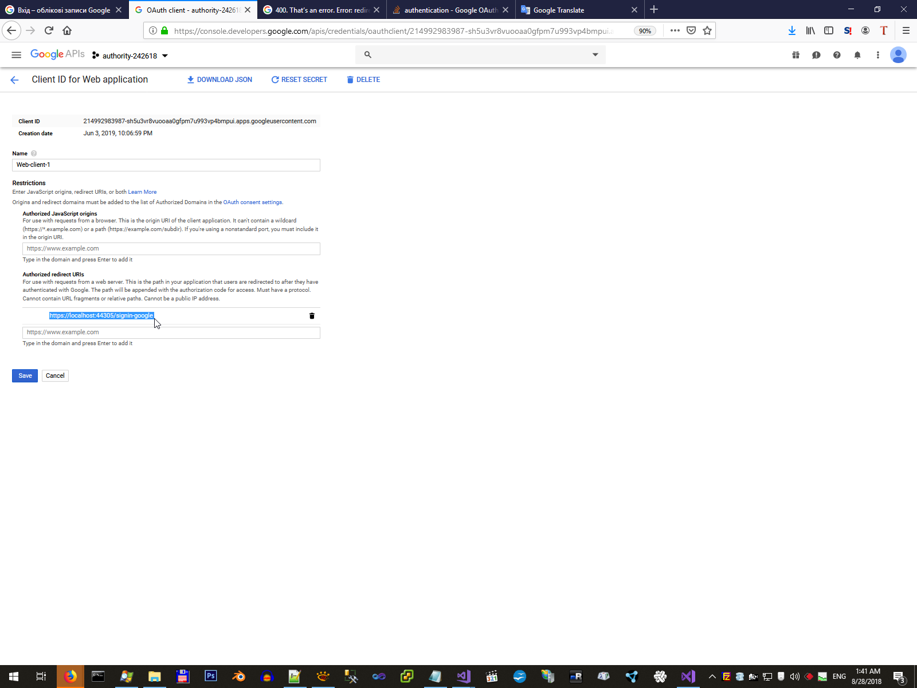The image size is (917, 688).
Task: Focus the new Authorized redirect URI input
Action: click(171, 333)
